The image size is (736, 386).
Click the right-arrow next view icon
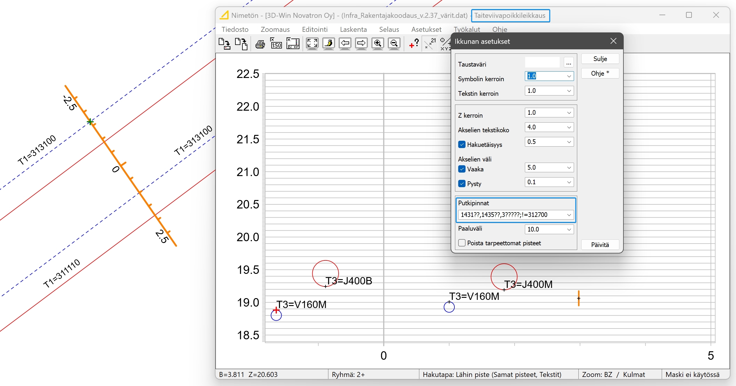[x=361, y=44]
